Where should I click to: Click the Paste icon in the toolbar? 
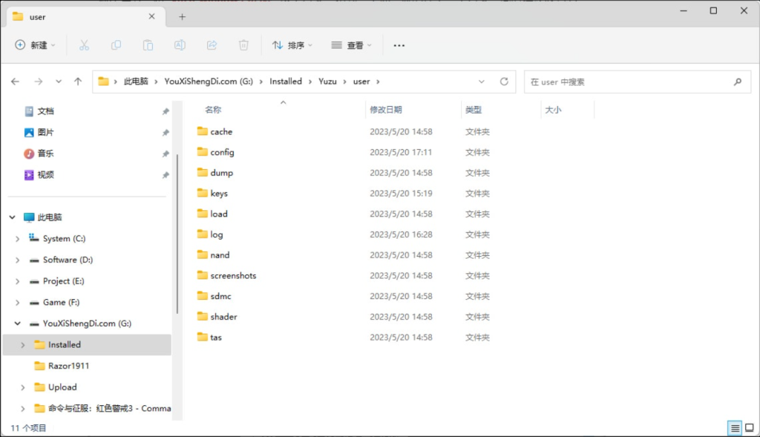148,45
